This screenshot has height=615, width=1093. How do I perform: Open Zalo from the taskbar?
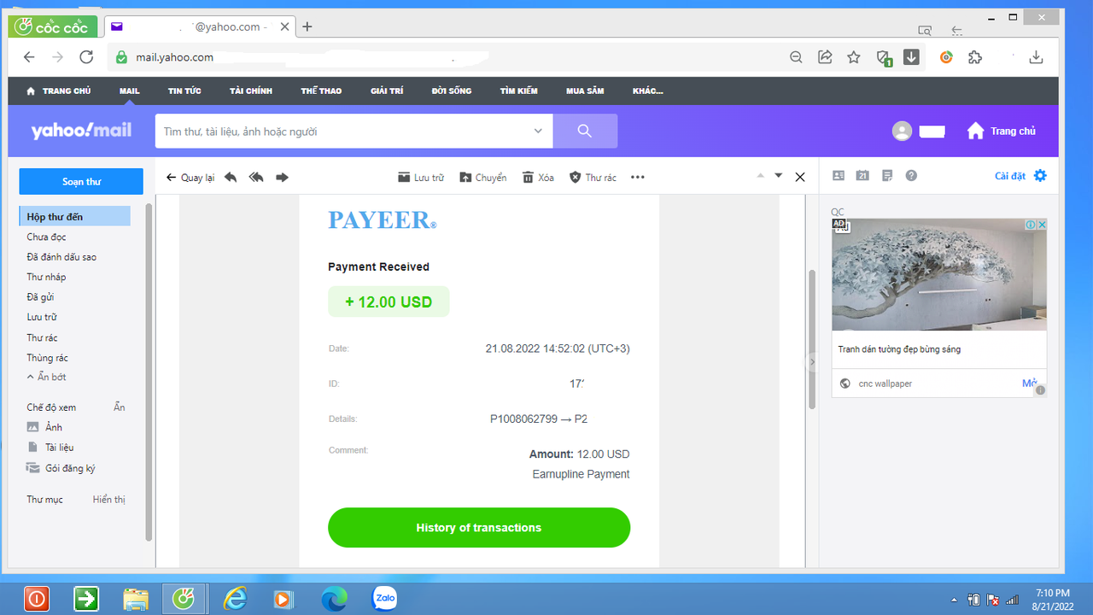[x=385, y=598]
